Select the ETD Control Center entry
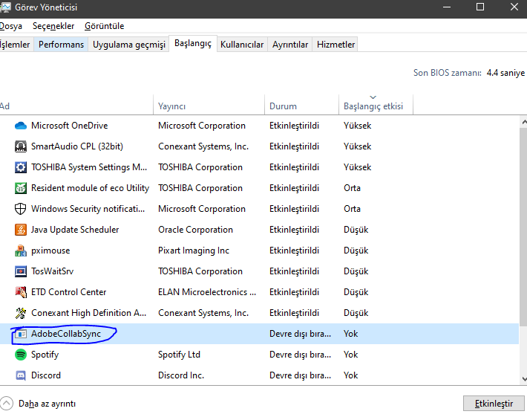 coord(68,292)
